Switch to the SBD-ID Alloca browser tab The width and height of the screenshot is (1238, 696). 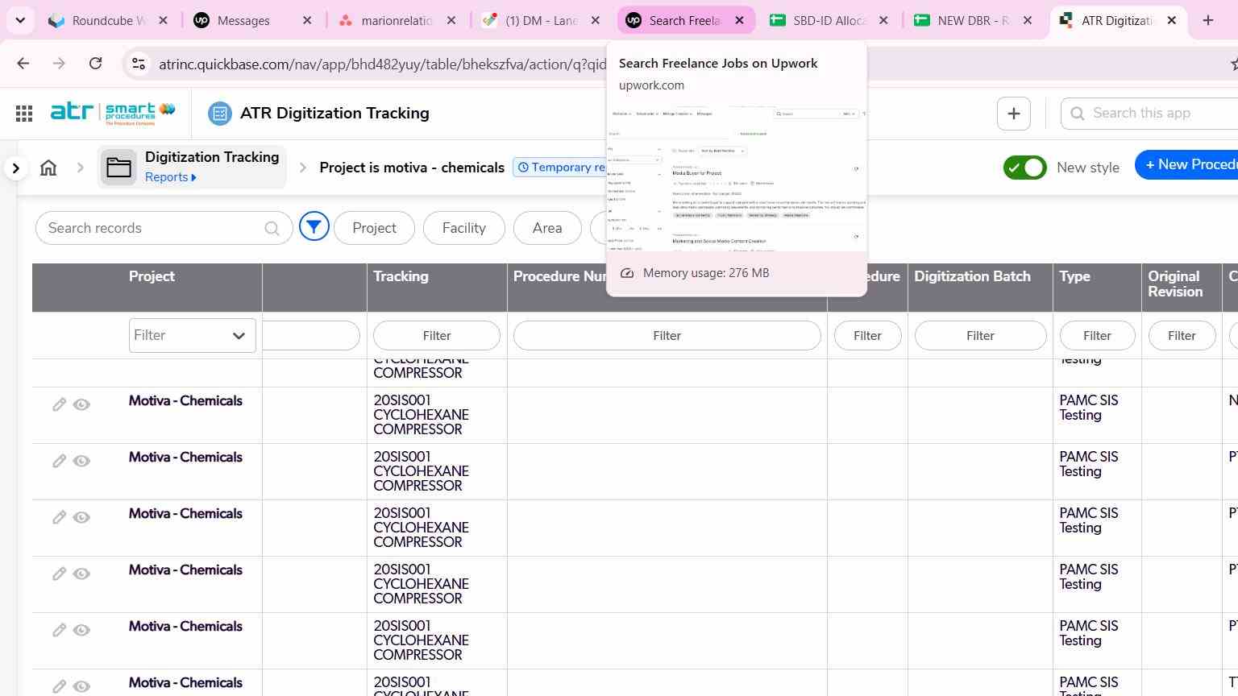[x=829, y=20]
